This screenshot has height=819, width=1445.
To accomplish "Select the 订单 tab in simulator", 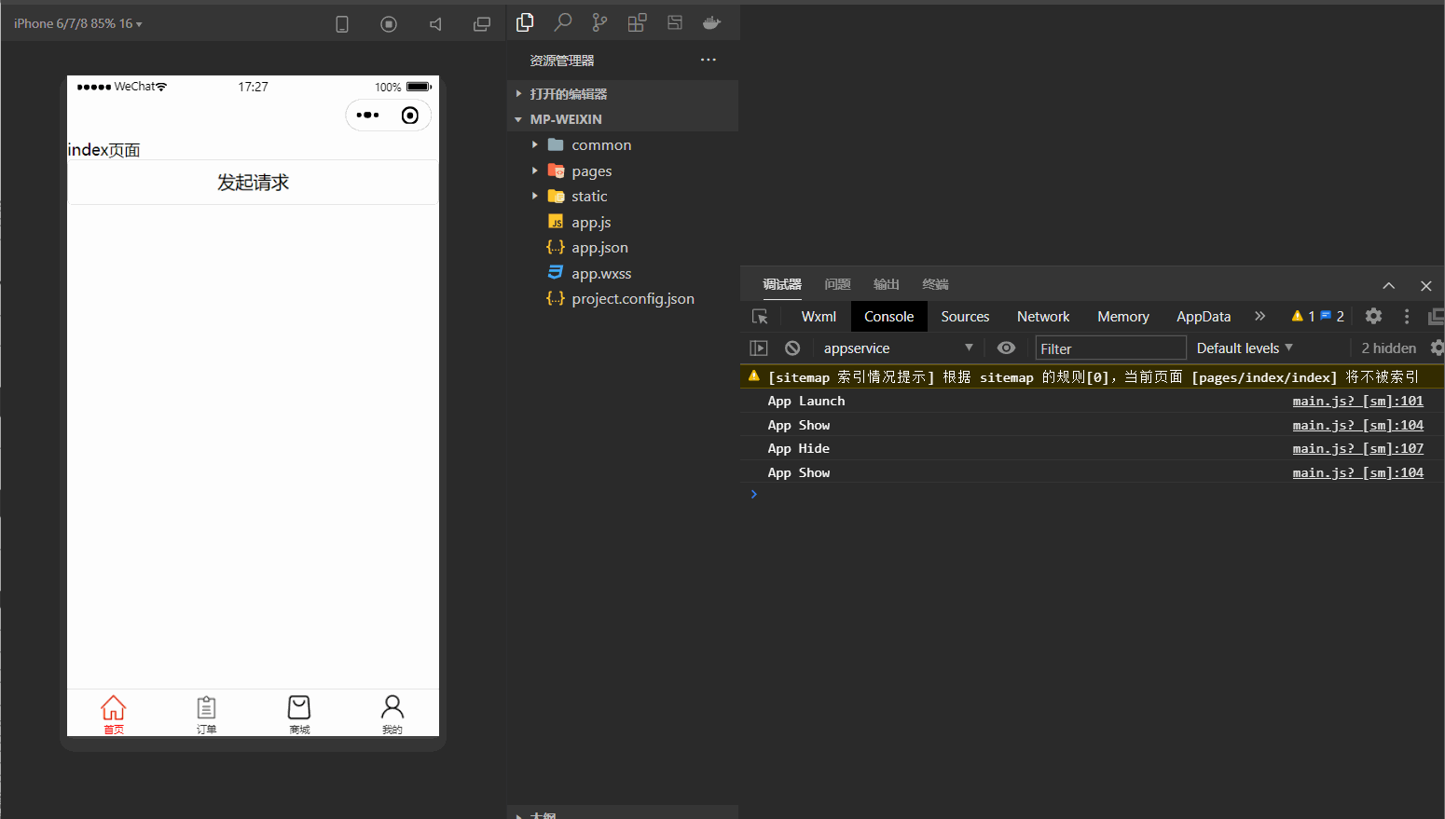I will (206, 714).
